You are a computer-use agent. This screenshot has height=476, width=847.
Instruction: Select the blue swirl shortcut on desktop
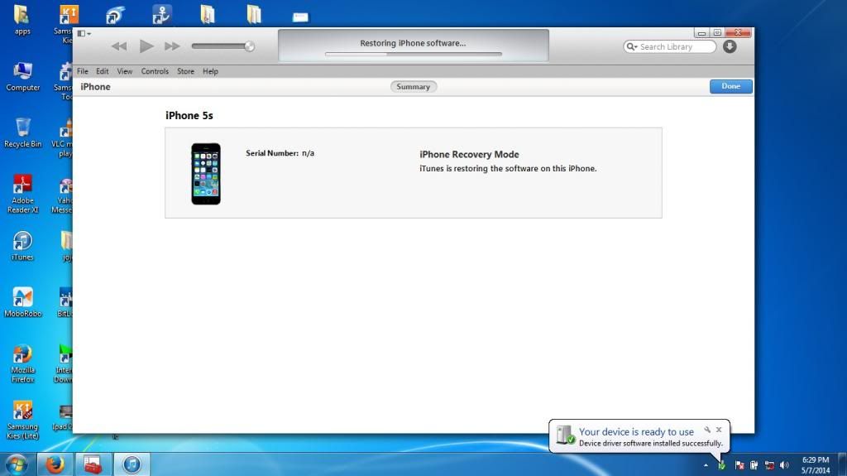pos(115,15)
